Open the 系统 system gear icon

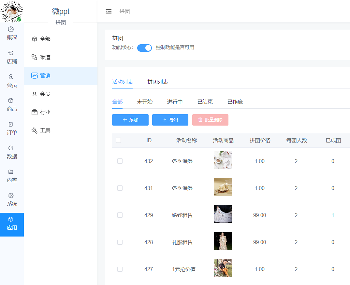tap(11, 196)
